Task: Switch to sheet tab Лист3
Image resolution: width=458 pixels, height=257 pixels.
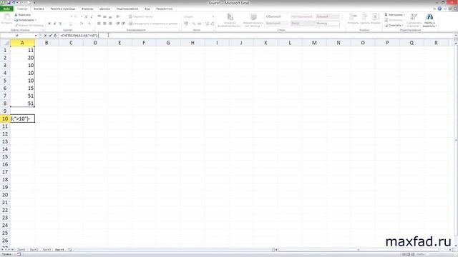Action: point(47,250)
